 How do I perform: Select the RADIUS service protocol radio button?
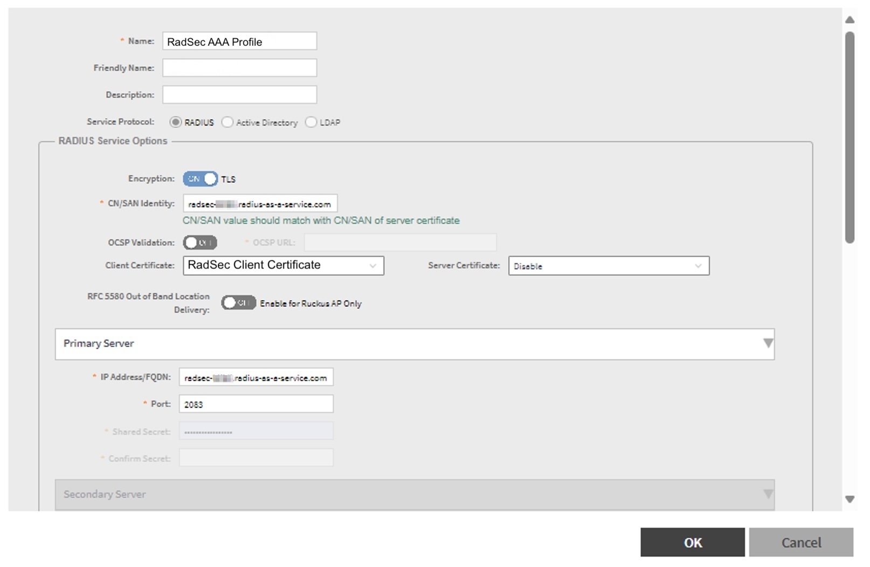pyautogui.click(x=175, y=122)
